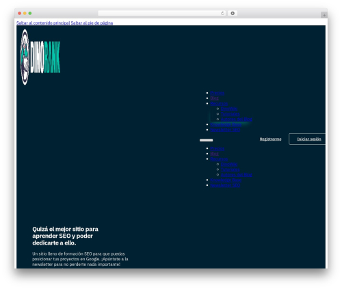This screenshot has width=342, height=289.
Task: Open Tutoriales in the upper menu list
Action: pyautogui.click(x=230, y=114)
